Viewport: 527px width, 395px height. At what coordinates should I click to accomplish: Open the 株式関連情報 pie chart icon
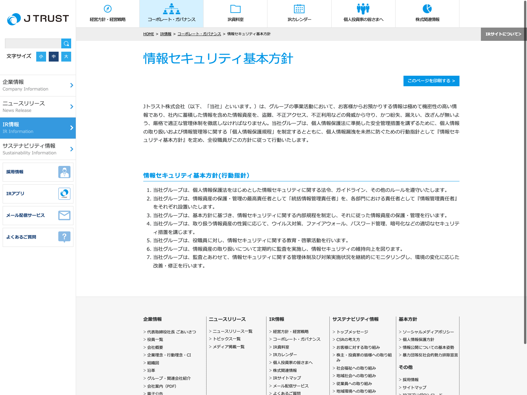coord(427,9)
